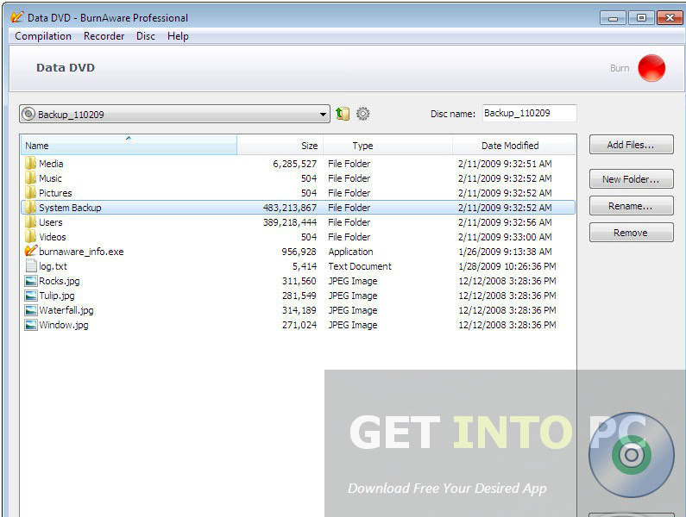Screen dimensions: 686x517
Task: Sort list by Type column header
Action: point(387,146)
